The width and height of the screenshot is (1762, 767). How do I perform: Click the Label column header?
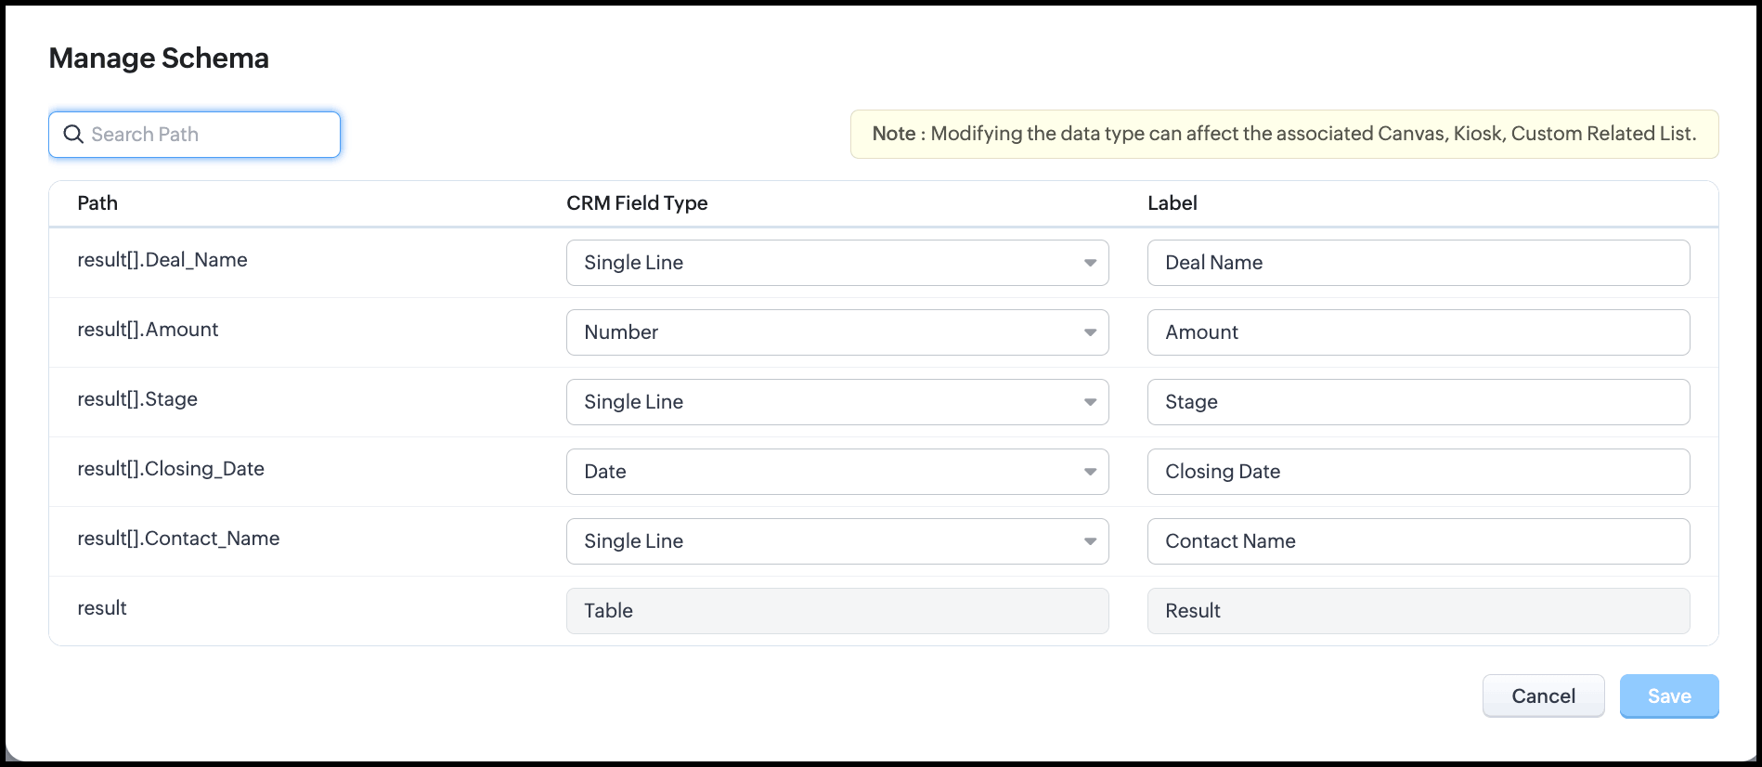(1172, 203)
